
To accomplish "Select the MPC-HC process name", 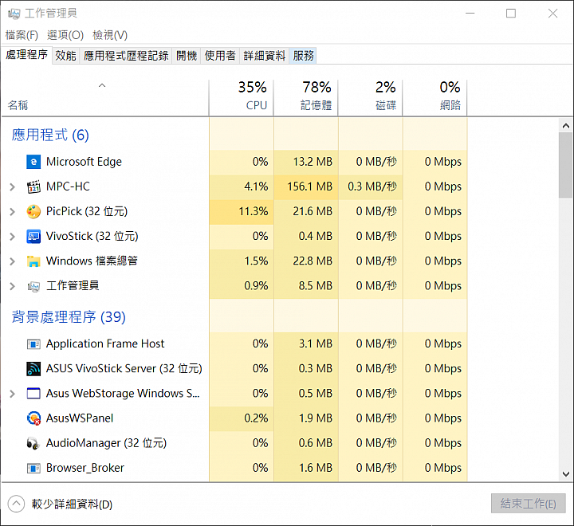I will click(x=68, y=186).
